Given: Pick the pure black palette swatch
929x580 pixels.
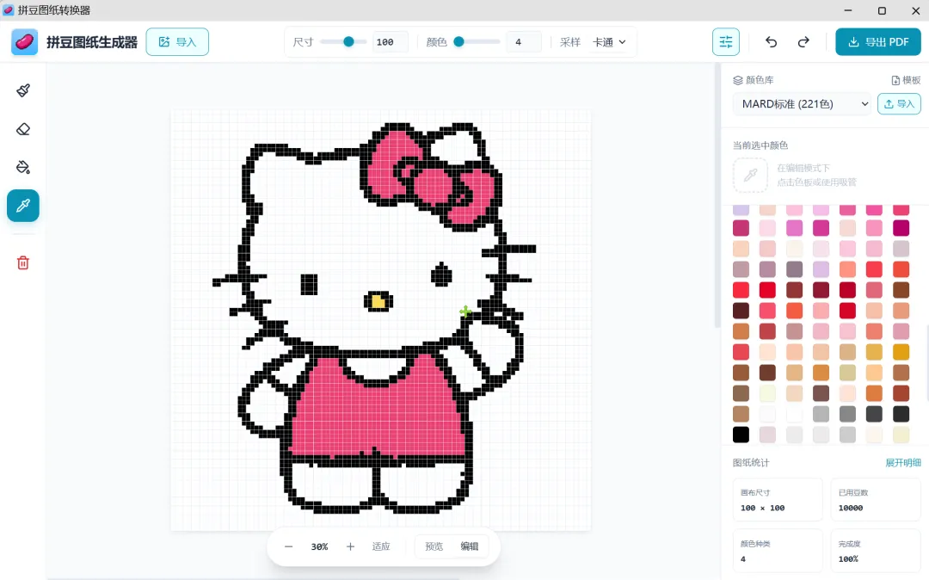Looking at the screenshot, I should click(741, 435).
